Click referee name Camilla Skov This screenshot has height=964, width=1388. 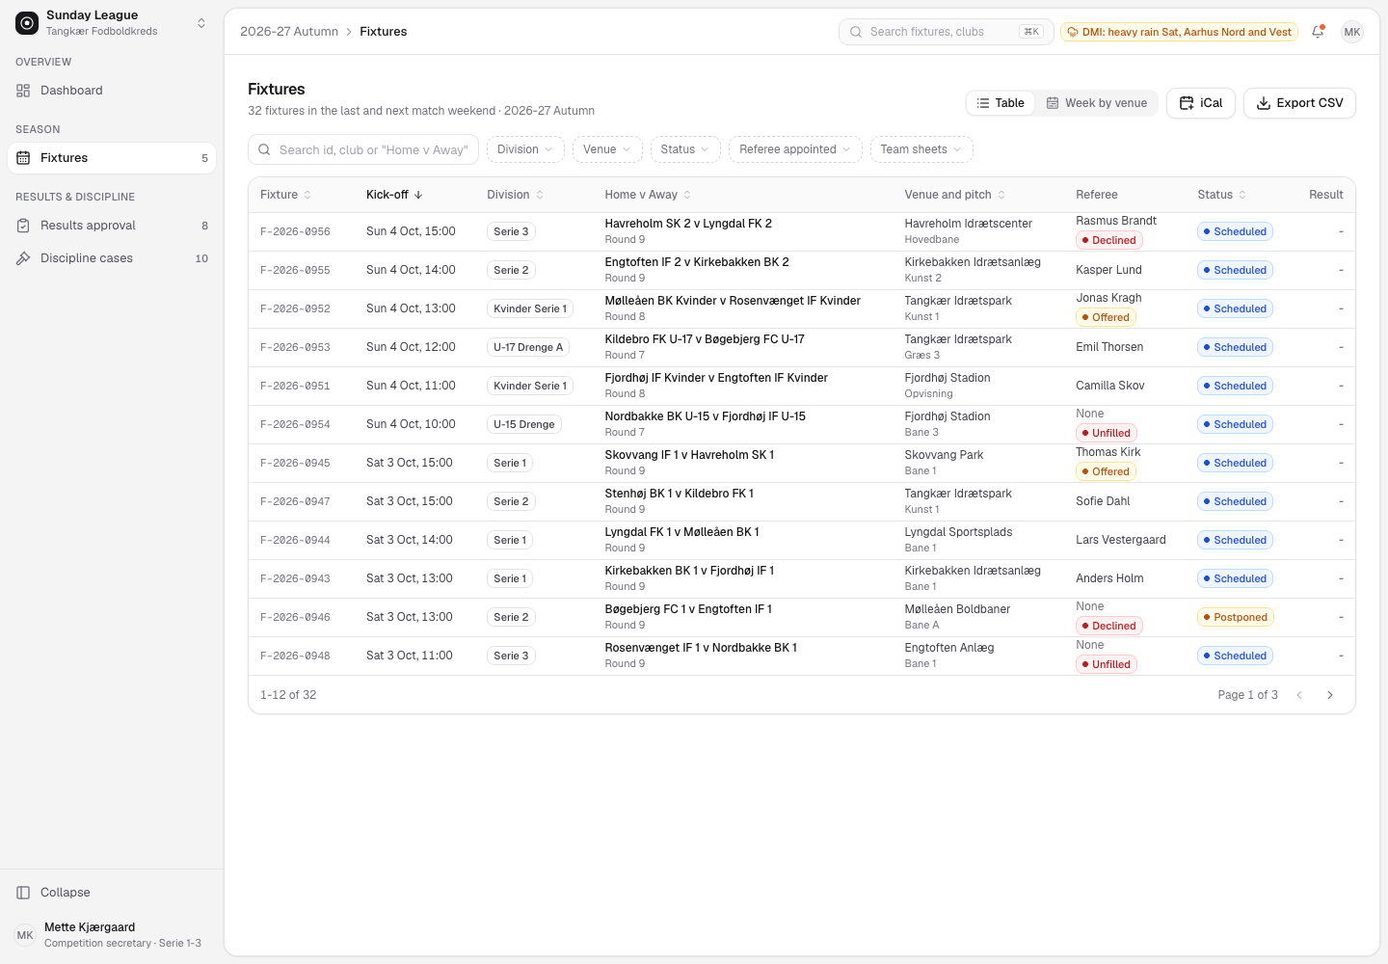1110,387
